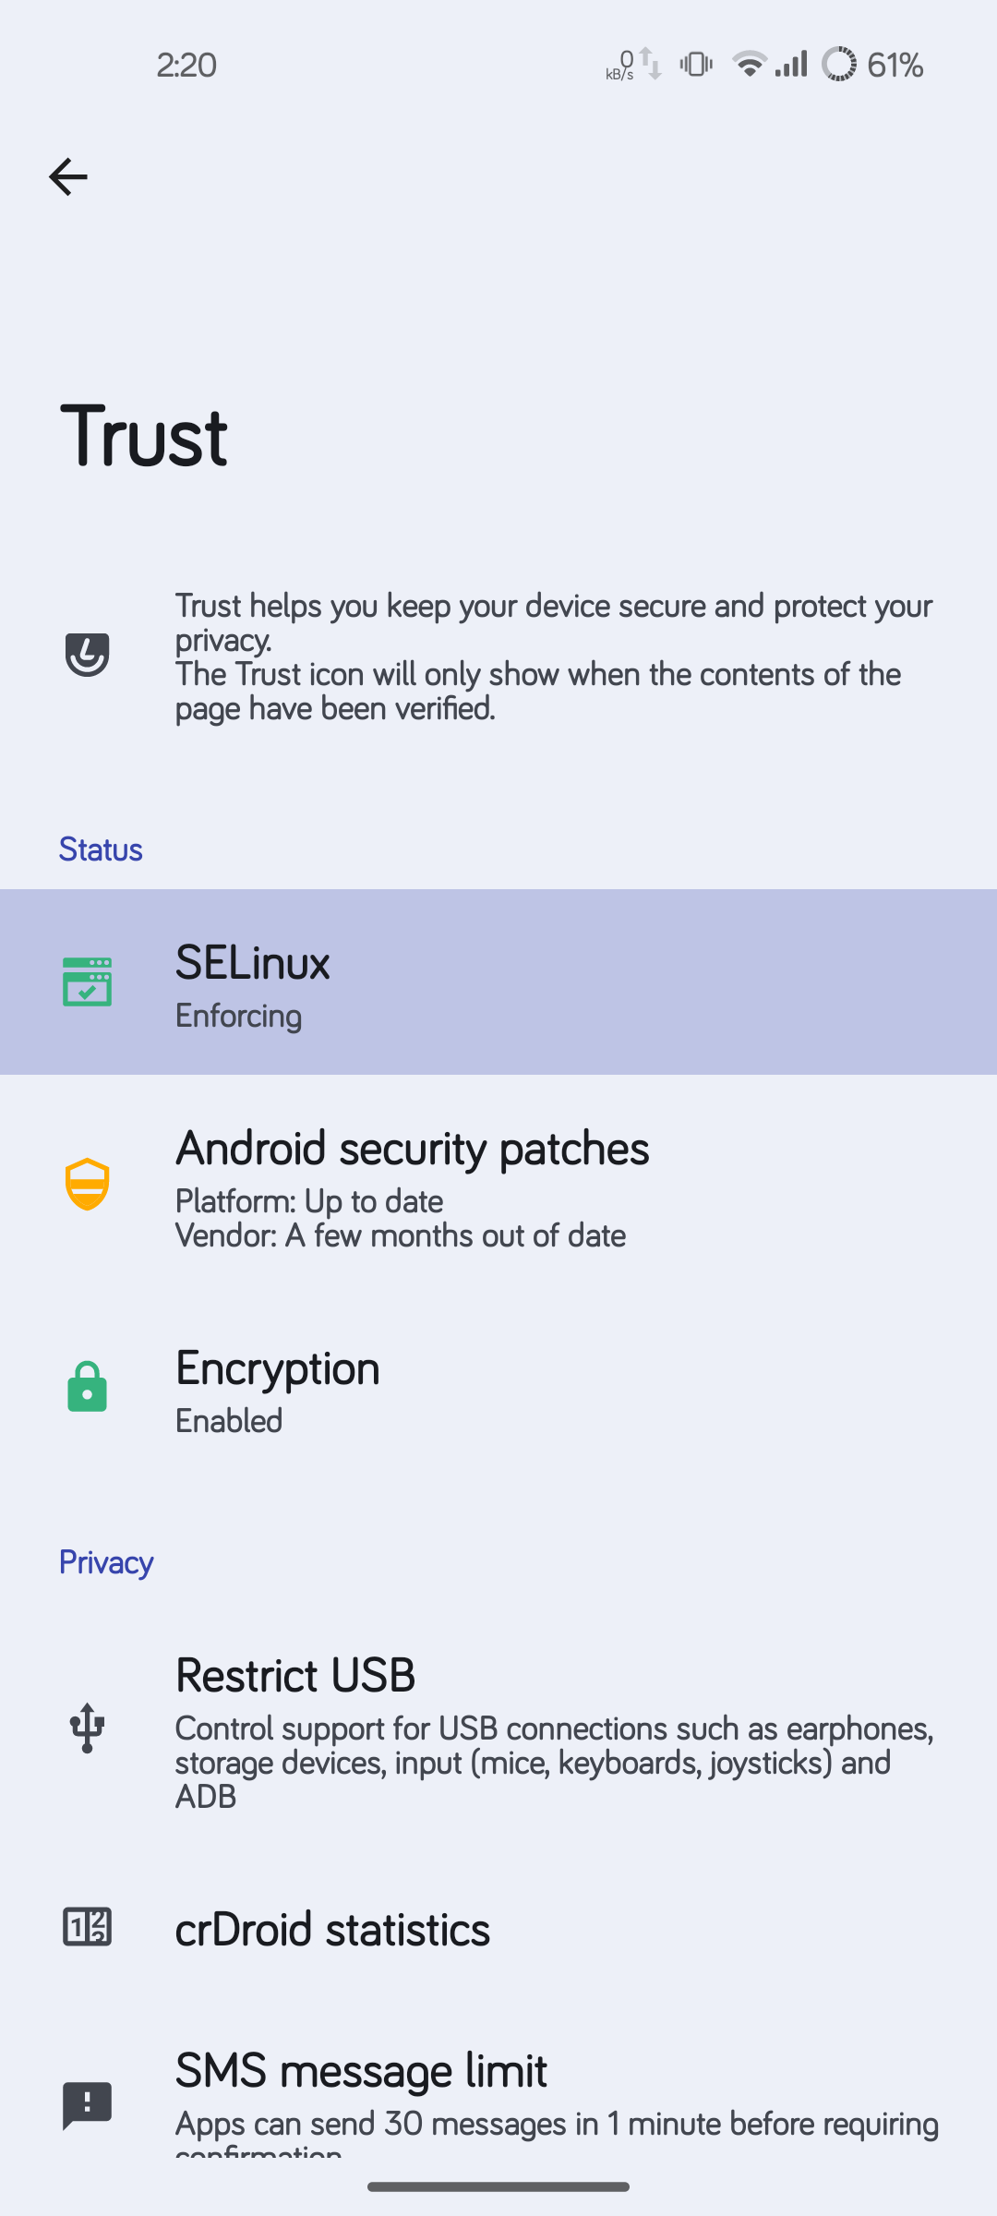Open the Encryption Enabled entry

tap(498, 1388)
